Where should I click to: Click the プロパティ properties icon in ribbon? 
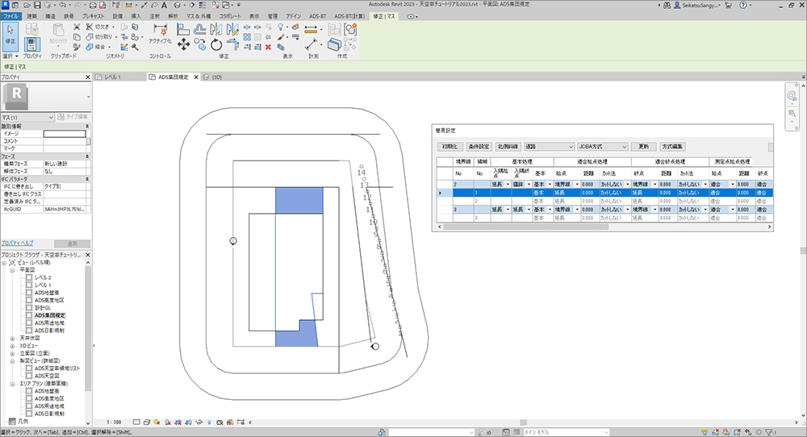[x=32, y=45]
